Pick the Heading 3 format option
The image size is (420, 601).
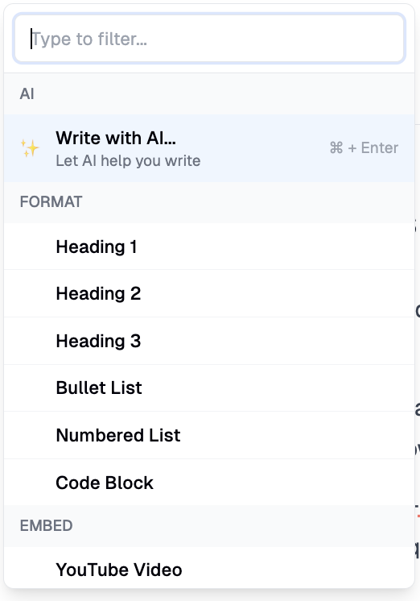click(x=209, y=341)
